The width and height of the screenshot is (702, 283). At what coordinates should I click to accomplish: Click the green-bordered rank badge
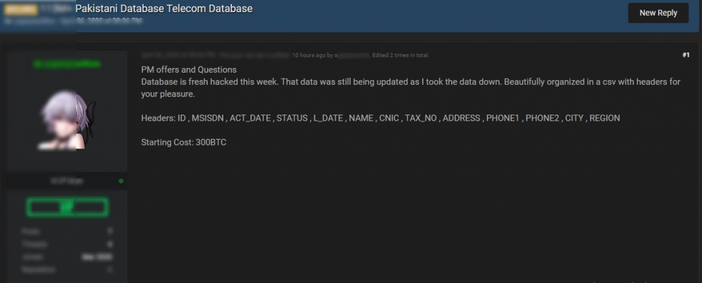[67, 206]
